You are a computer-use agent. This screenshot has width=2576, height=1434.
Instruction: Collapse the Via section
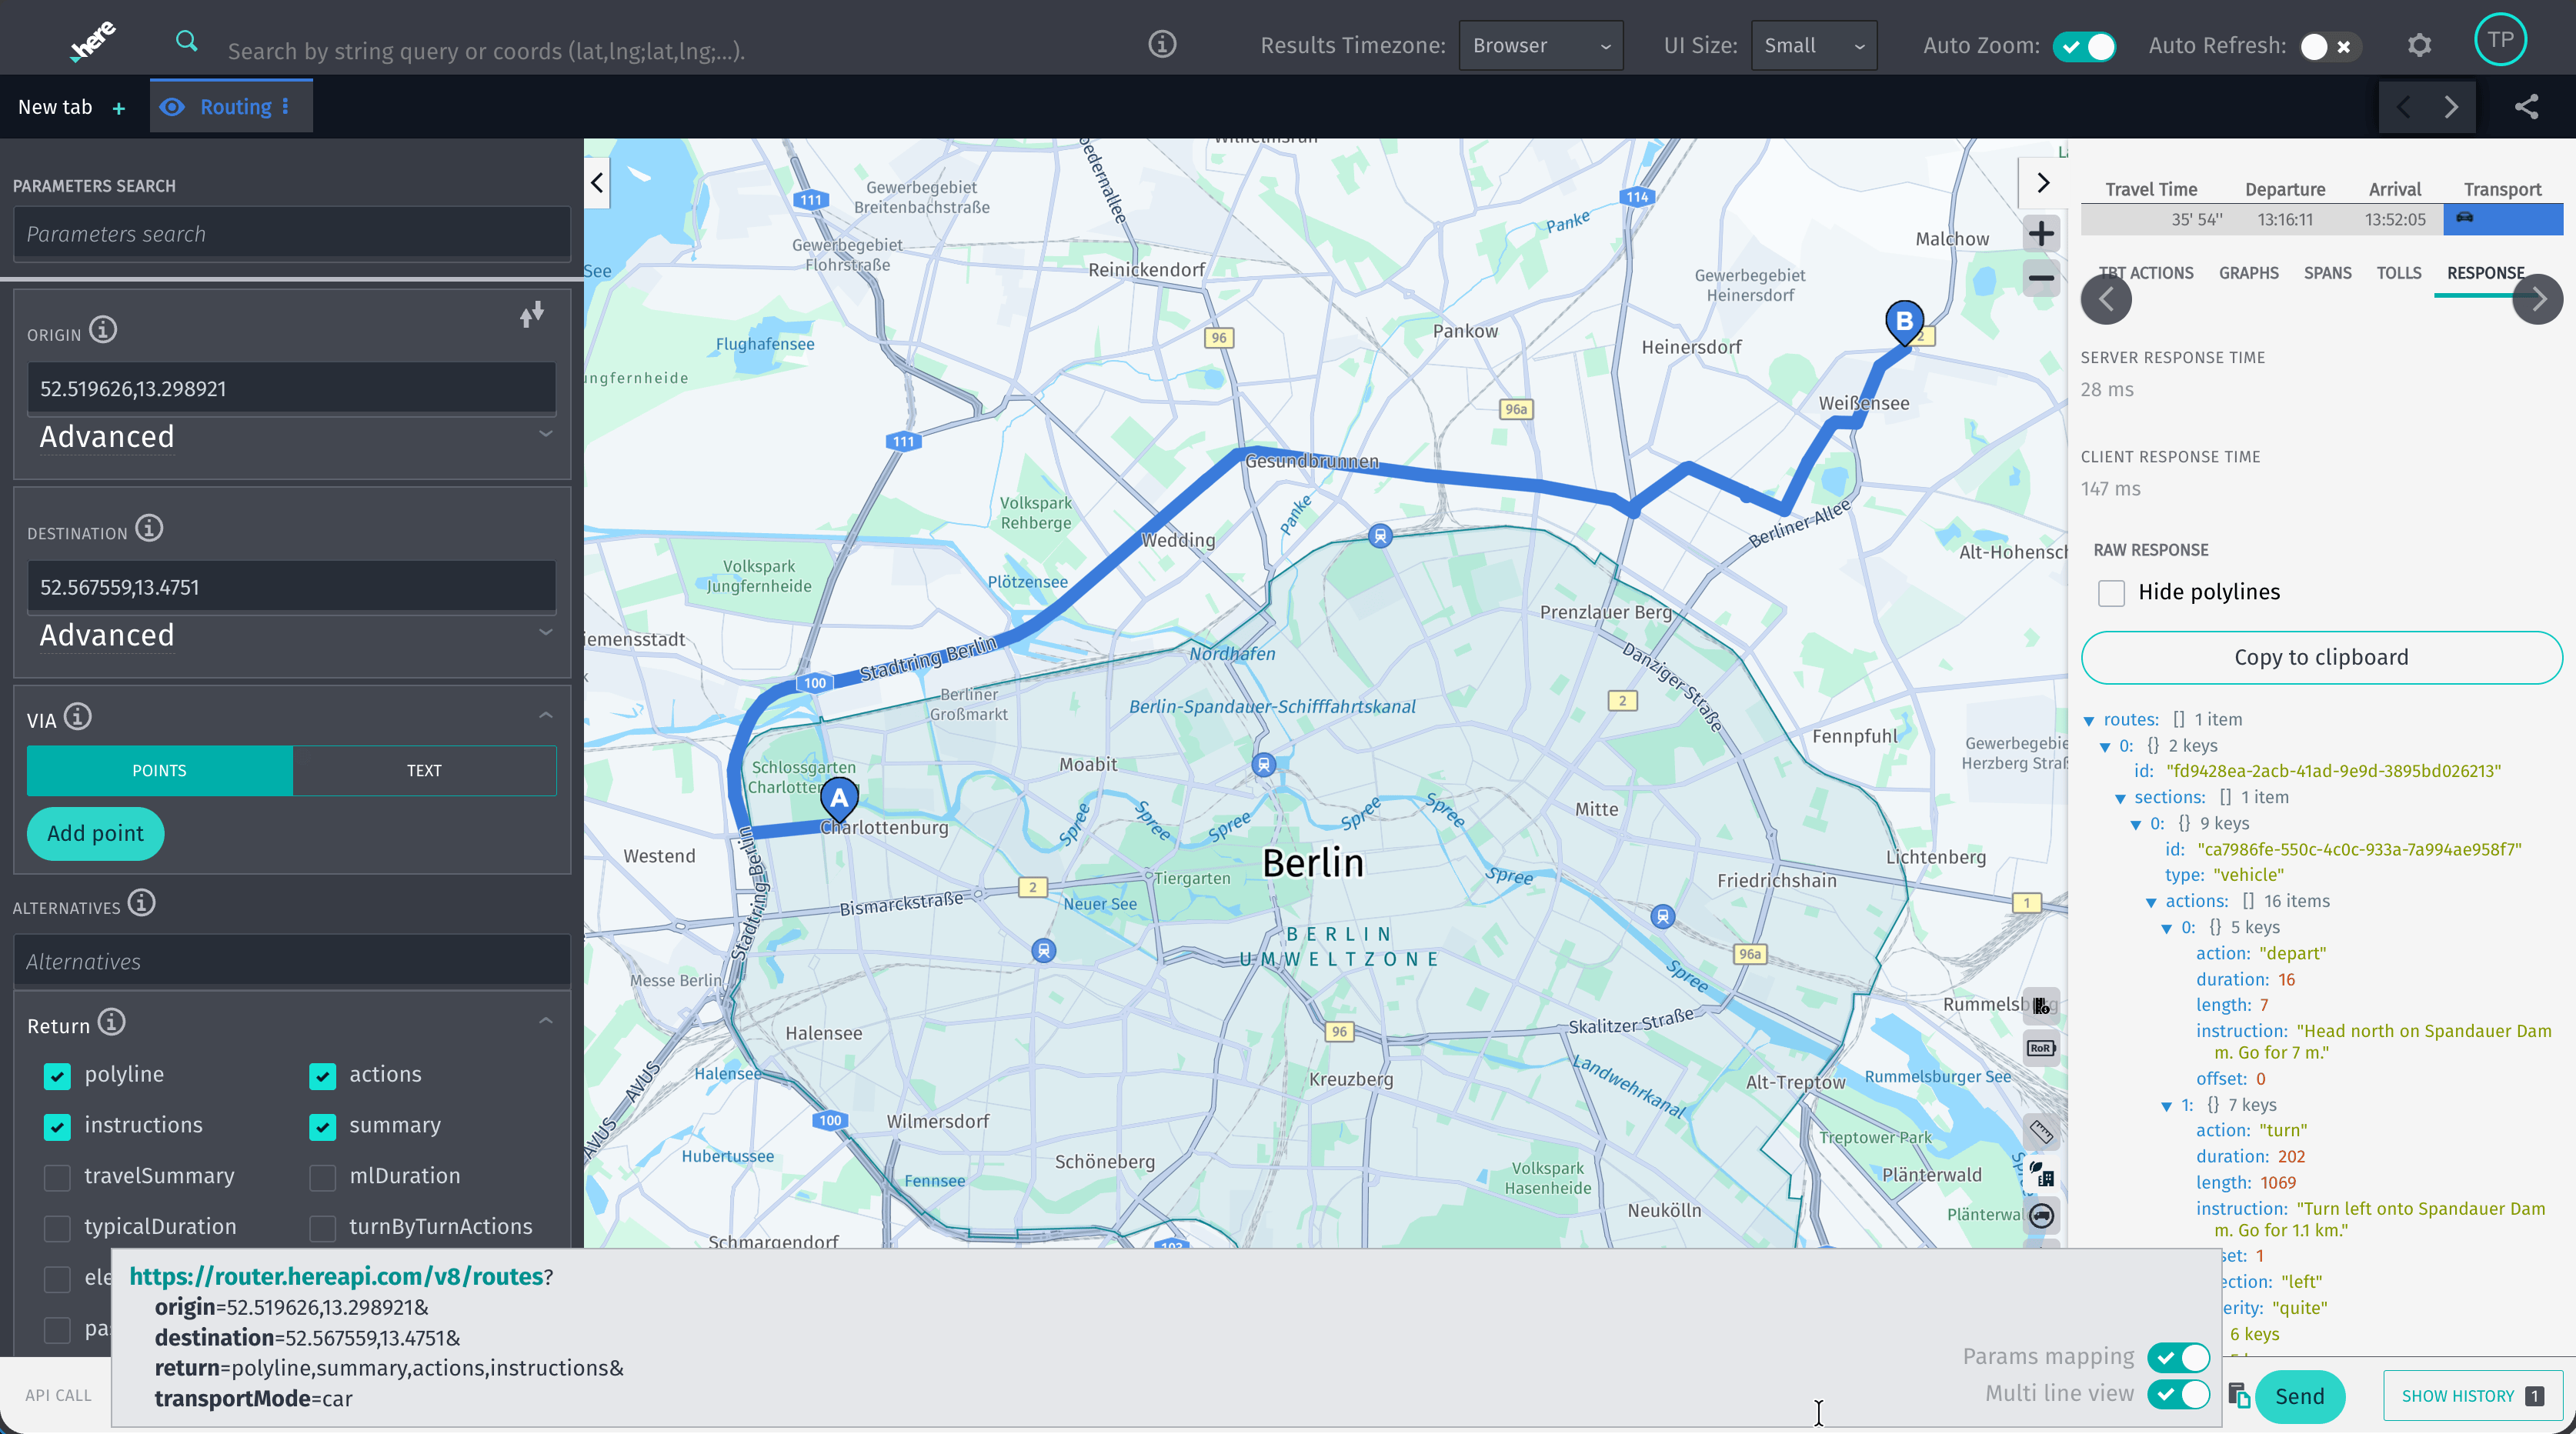pyautogui.click(x=546, y=716)
